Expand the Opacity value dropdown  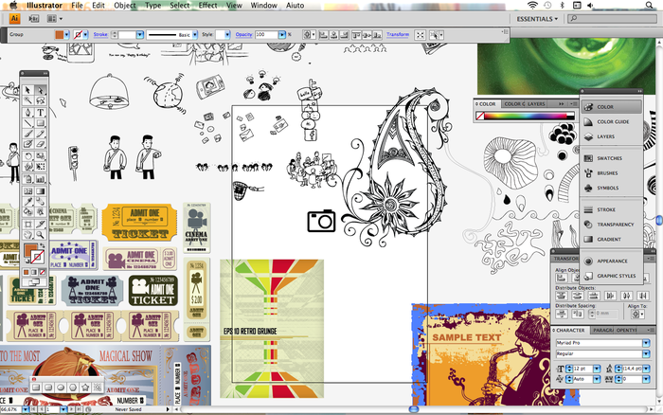[x=282, y=35]
